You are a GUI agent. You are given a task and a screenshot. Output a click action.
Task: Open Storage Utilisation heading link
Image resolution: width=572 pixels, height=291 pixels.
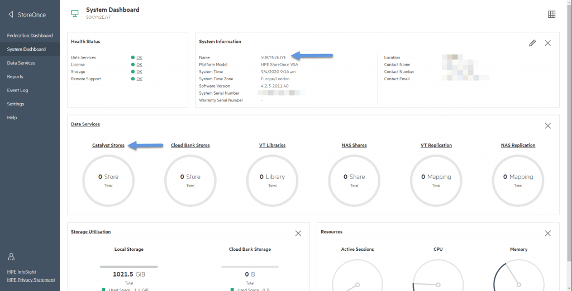[91, 232]
